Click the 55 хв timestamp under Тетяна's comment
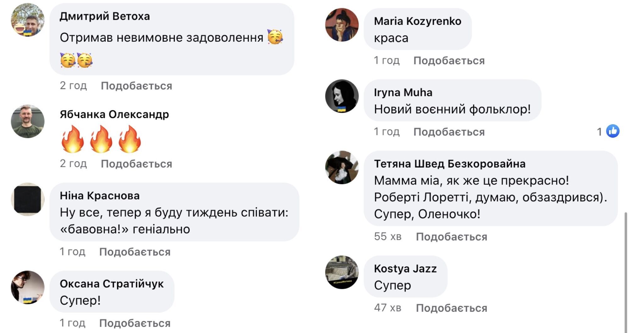This screenshot has width=629, height=333. pos(388,237)
